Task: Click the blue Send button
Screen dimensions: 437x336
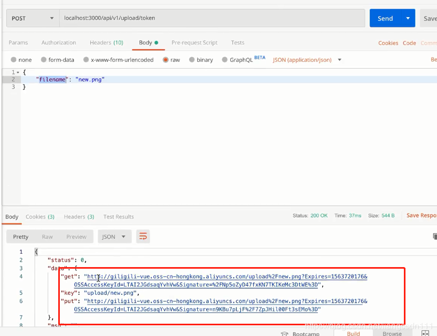Action: point(385,18)
